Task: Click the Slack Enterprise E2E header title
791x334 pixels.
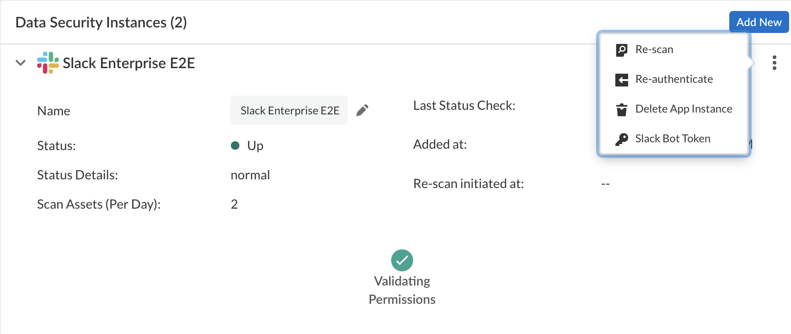Action: (129, 63)
